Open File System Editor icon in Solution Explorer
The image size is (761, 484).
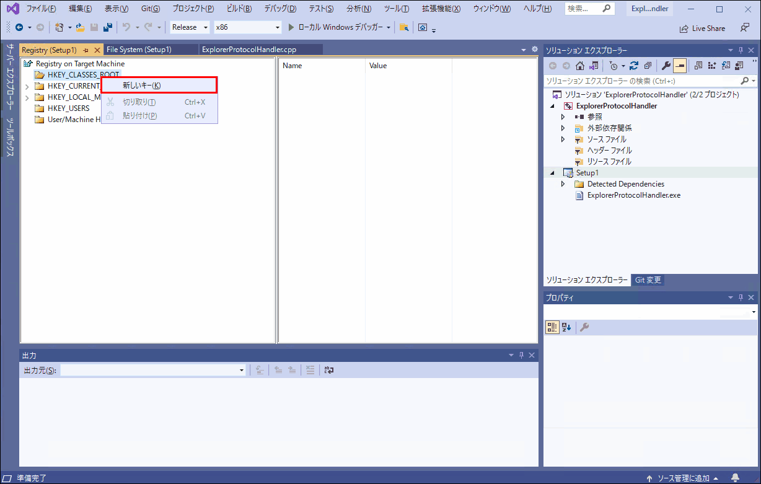click(698, 65)
